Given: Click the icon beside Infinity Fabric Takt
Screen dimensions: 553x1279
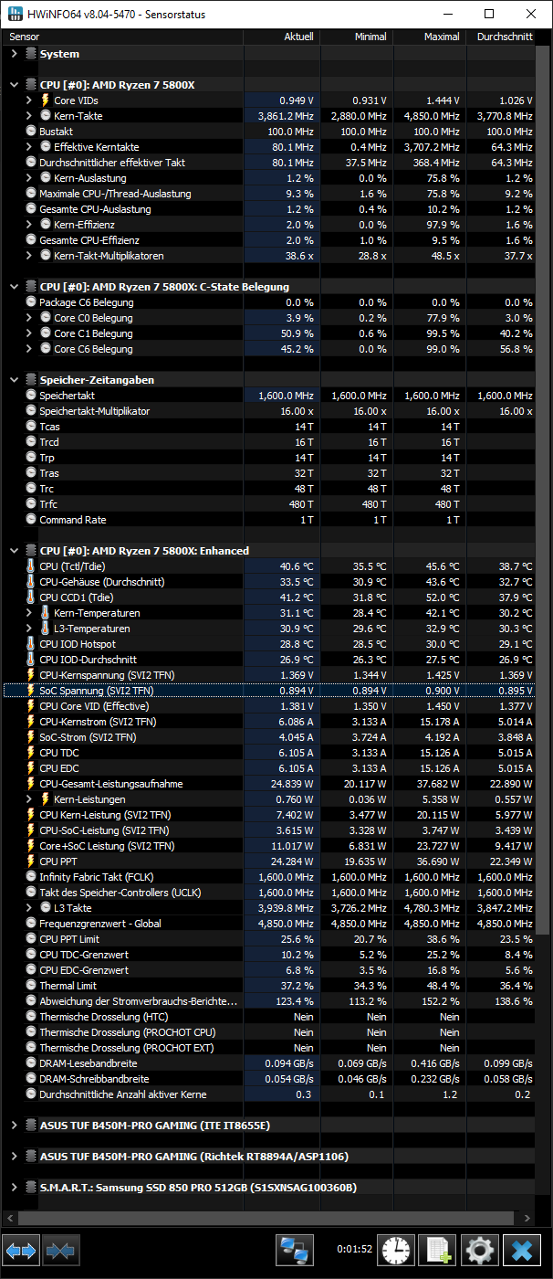Looking at the screenshot, I should pyautogui.click(x=31, y=877).
